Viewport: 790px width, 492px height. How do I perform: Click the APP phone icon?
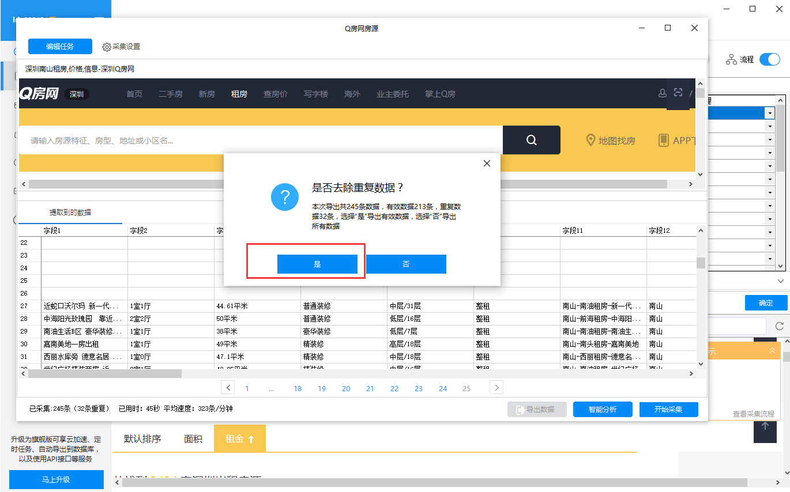click(x=664, y=140)
